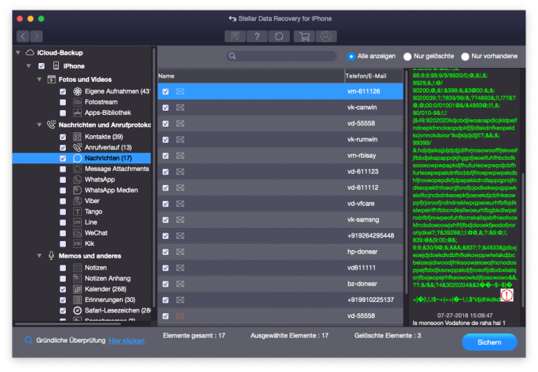This screenshot has height=372, width=538.
Task: Select the Nur gelöschte radio button
Action: pos(407,56)
